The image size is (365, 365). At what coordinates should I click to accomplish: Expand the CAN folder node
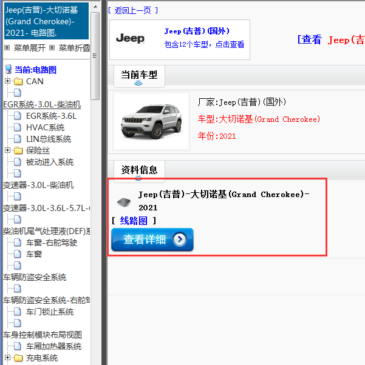(7, 81)
